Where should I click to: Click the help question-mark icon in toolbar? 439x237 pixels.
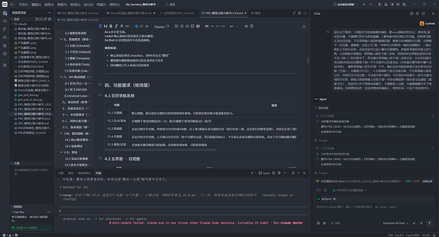pos(252,26)
